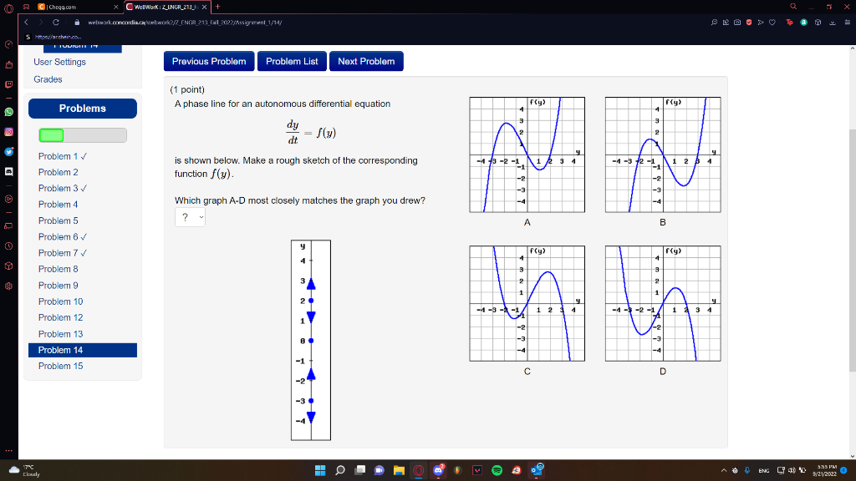Switch to the Chegg.com tab
The height and width of the screenshot is (481, 856).
pos(76,7)
